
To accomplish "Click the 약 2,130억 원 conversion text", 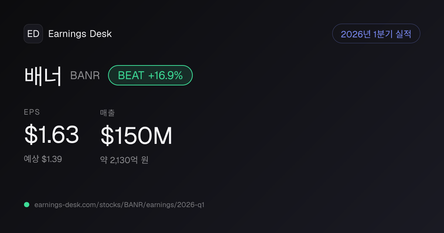I will click(x=124, y=160).
